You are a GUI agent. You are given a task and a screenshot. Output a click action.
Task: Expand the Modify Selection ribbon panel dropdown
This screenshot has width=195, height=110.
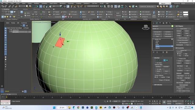35,19
